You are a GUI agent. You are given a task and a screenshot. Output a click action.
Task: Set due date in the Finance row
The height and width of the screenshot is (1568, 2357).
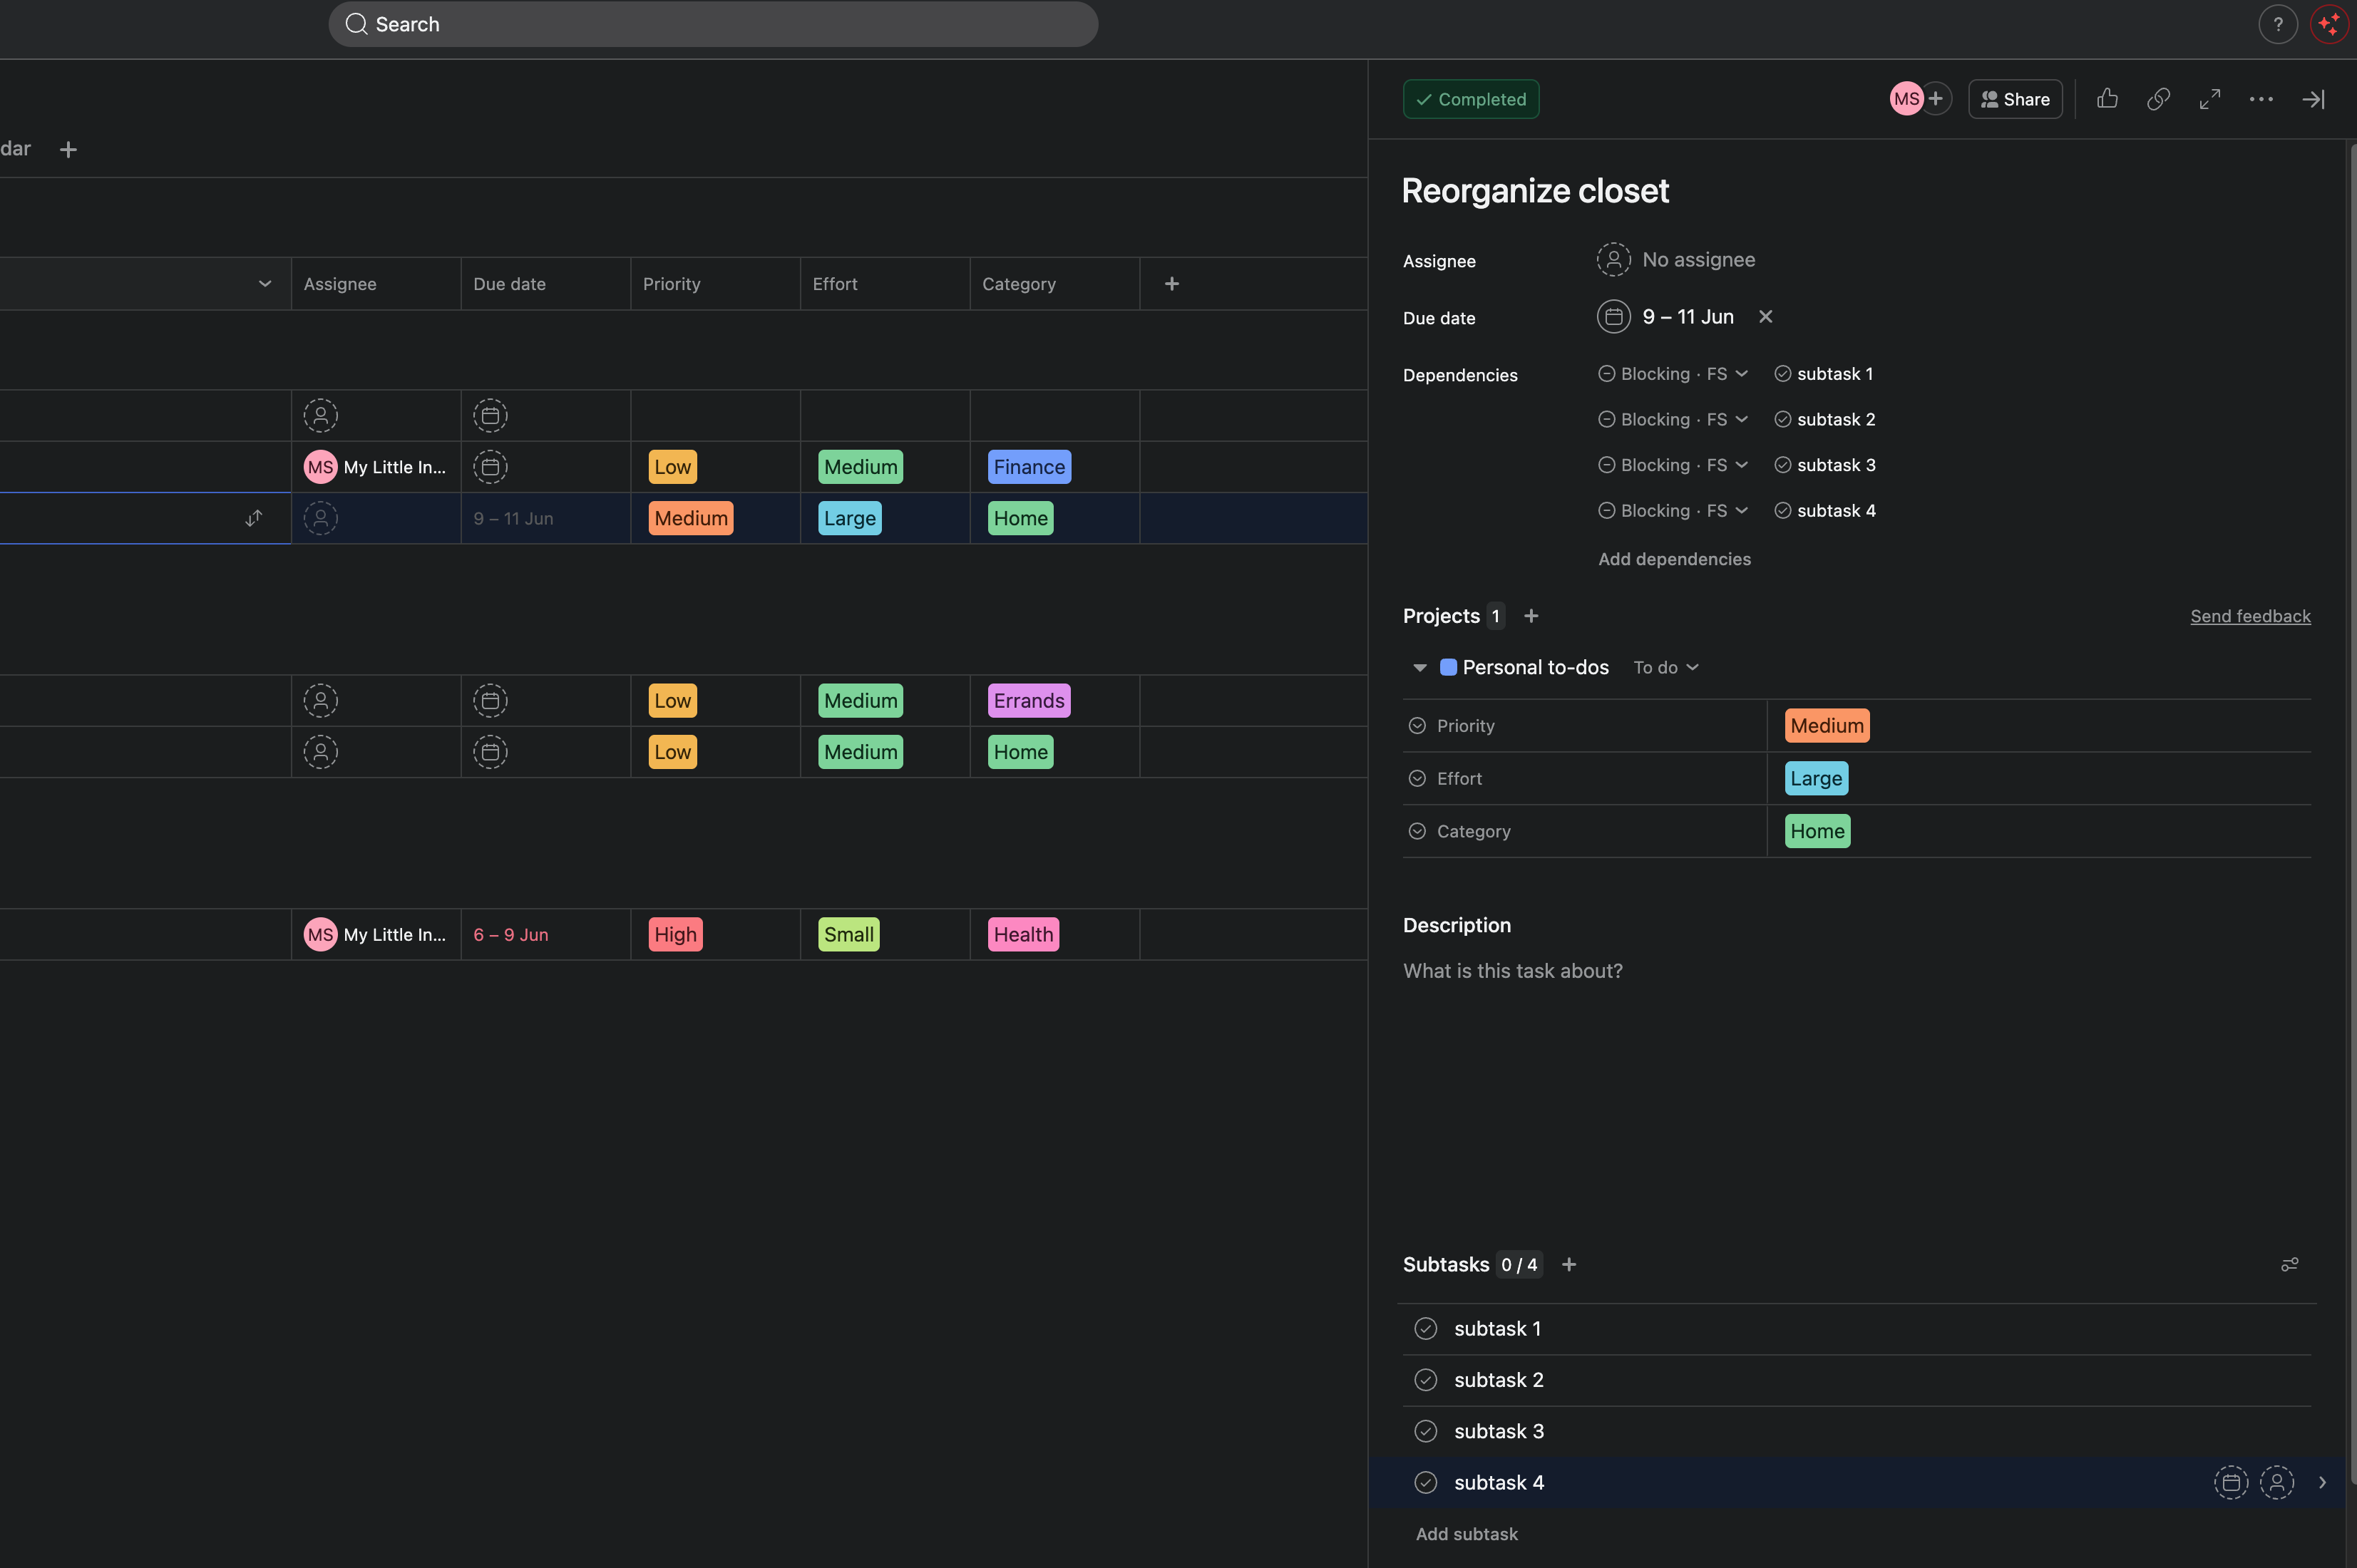coord(490,467)
